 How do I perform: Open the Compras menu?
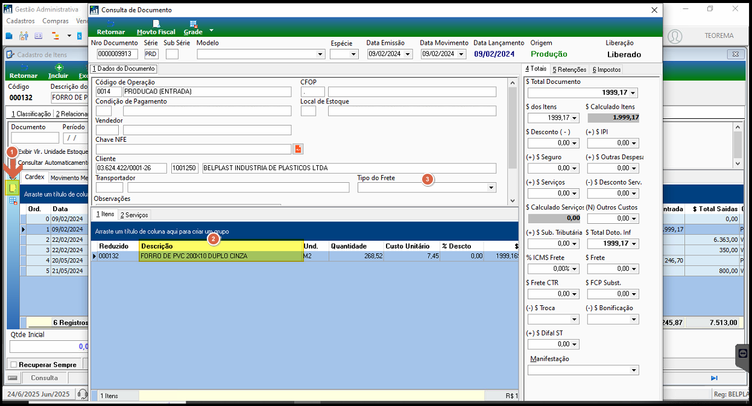[x=55, y=21]
